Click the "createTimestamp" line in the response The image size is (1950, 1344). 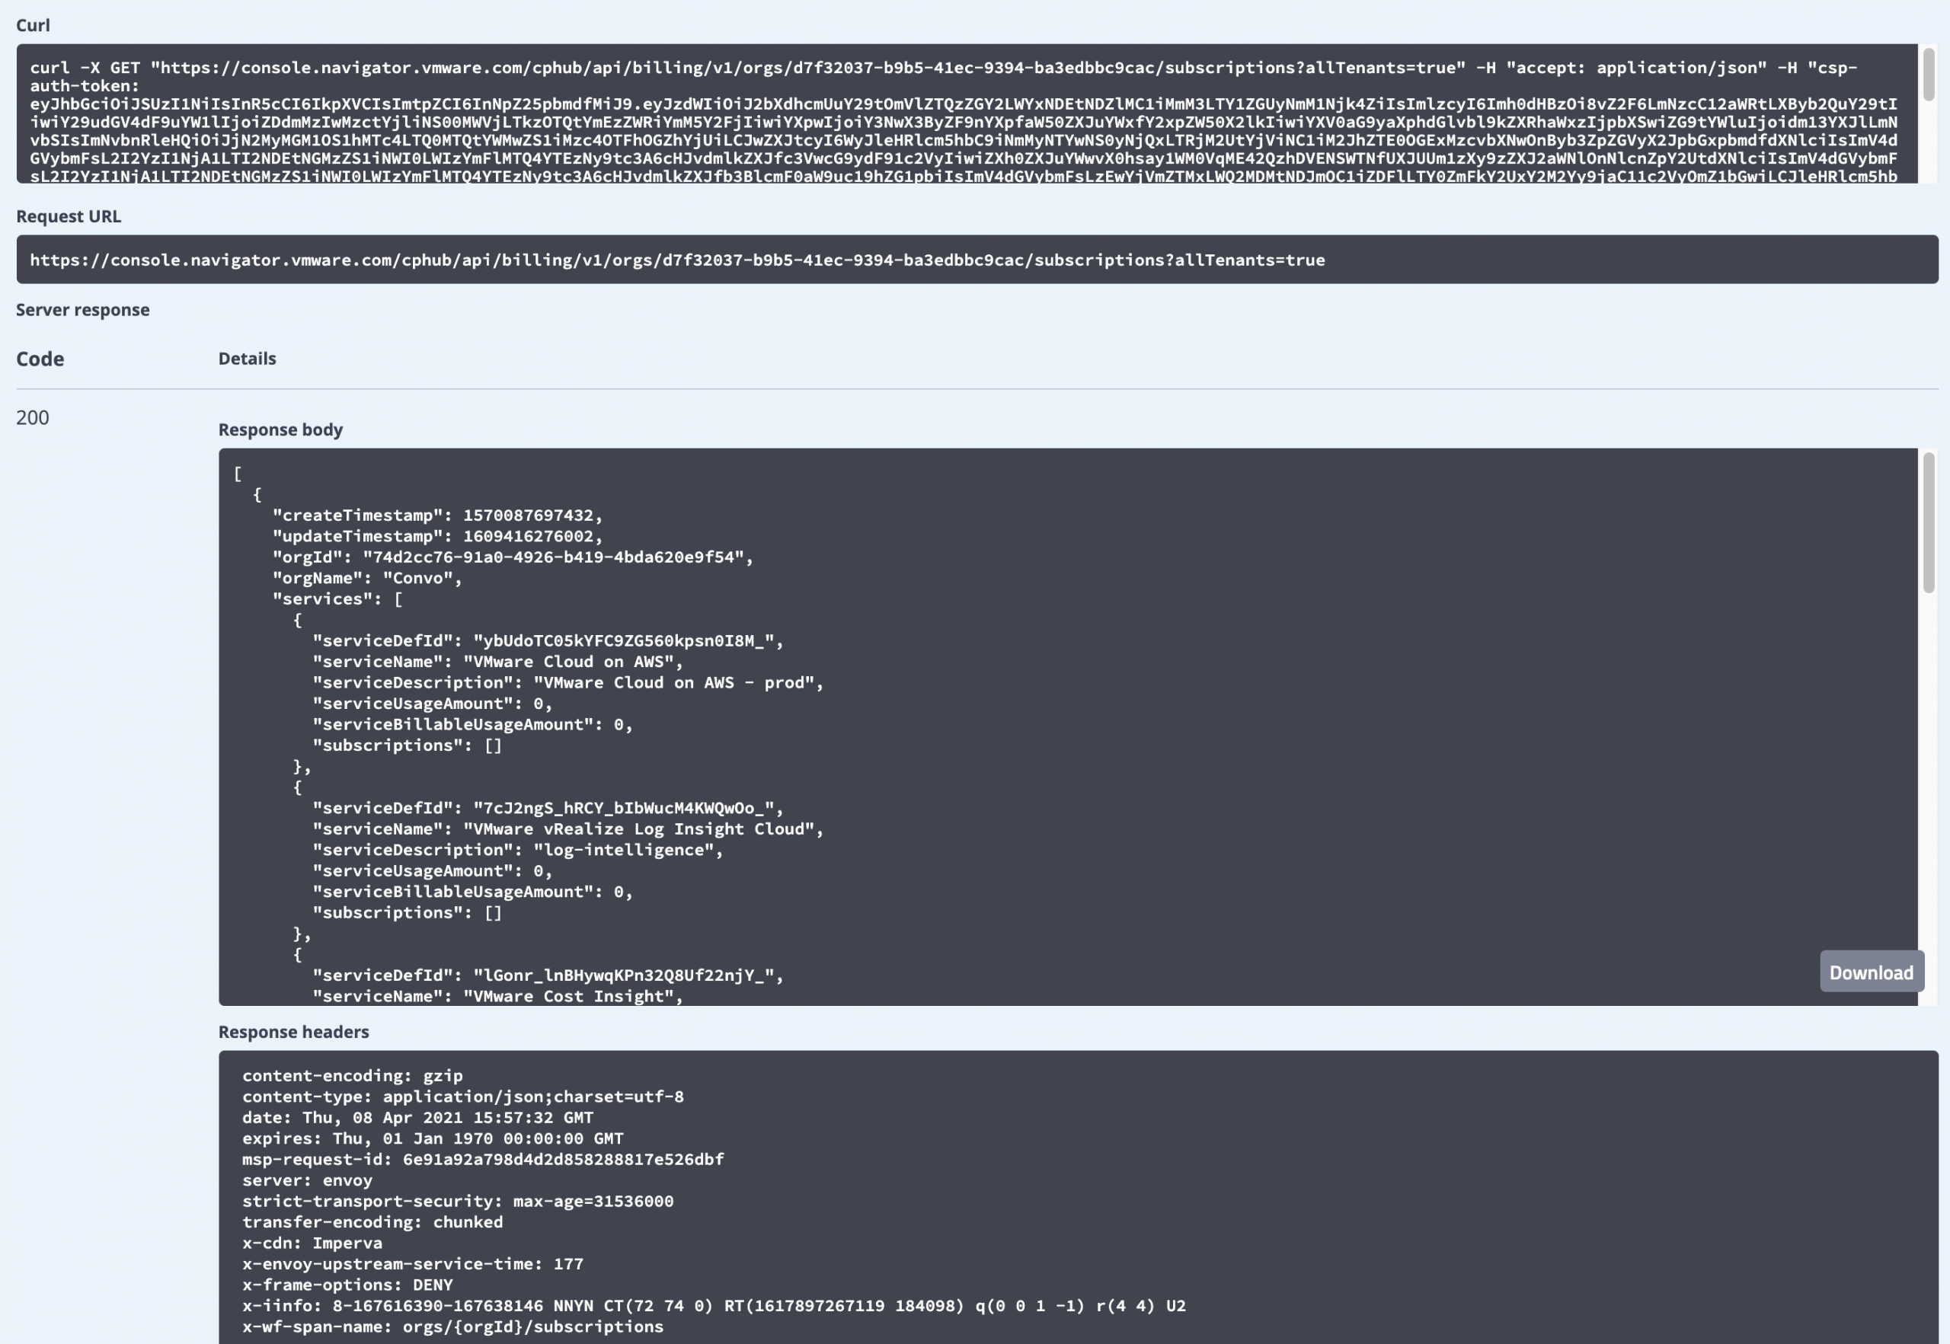coord(436,515)
